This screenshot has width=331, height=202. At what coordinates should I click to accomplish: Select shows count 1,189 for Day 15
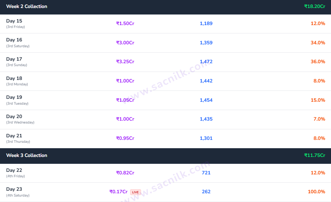(x=206, y=24)
